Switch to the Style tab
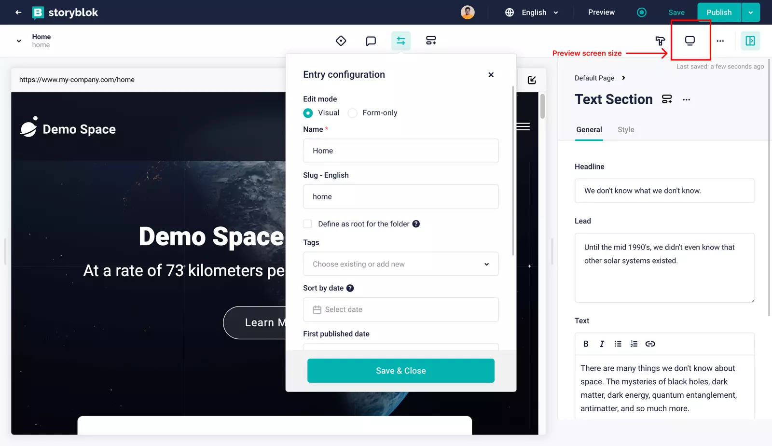 coord(625,129)
